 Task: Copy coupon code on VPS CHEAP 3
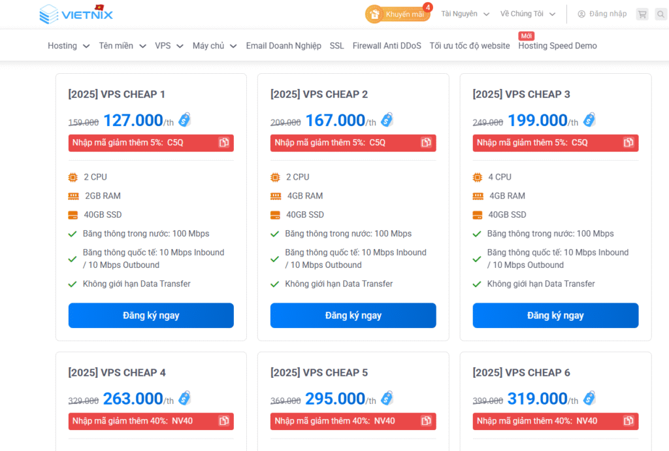[x=628, y=142]
